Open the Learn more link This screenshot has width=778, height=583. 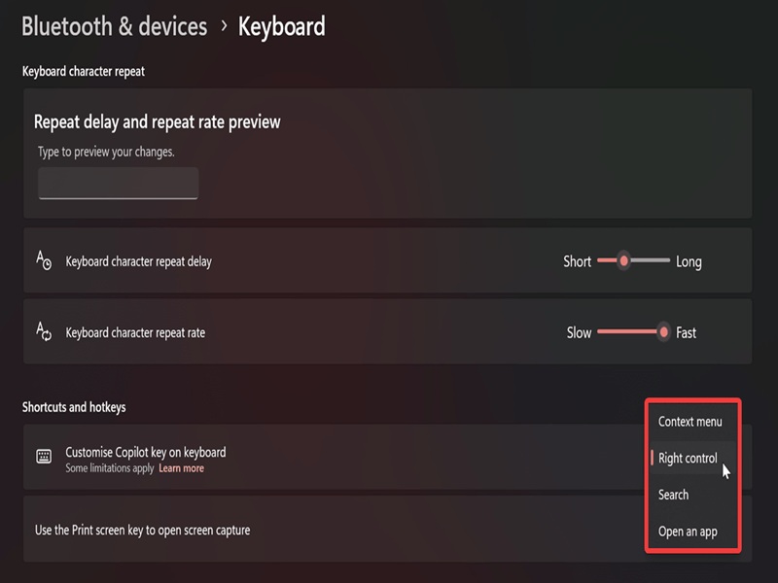point(182,468)
